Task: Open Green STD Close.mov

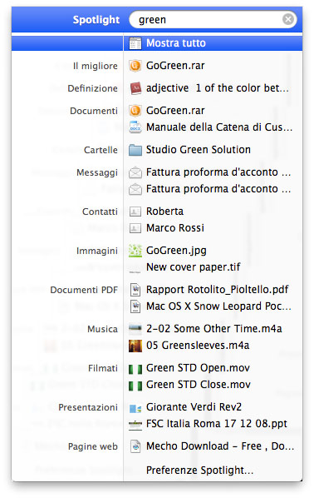Action: tap(199, 384)
